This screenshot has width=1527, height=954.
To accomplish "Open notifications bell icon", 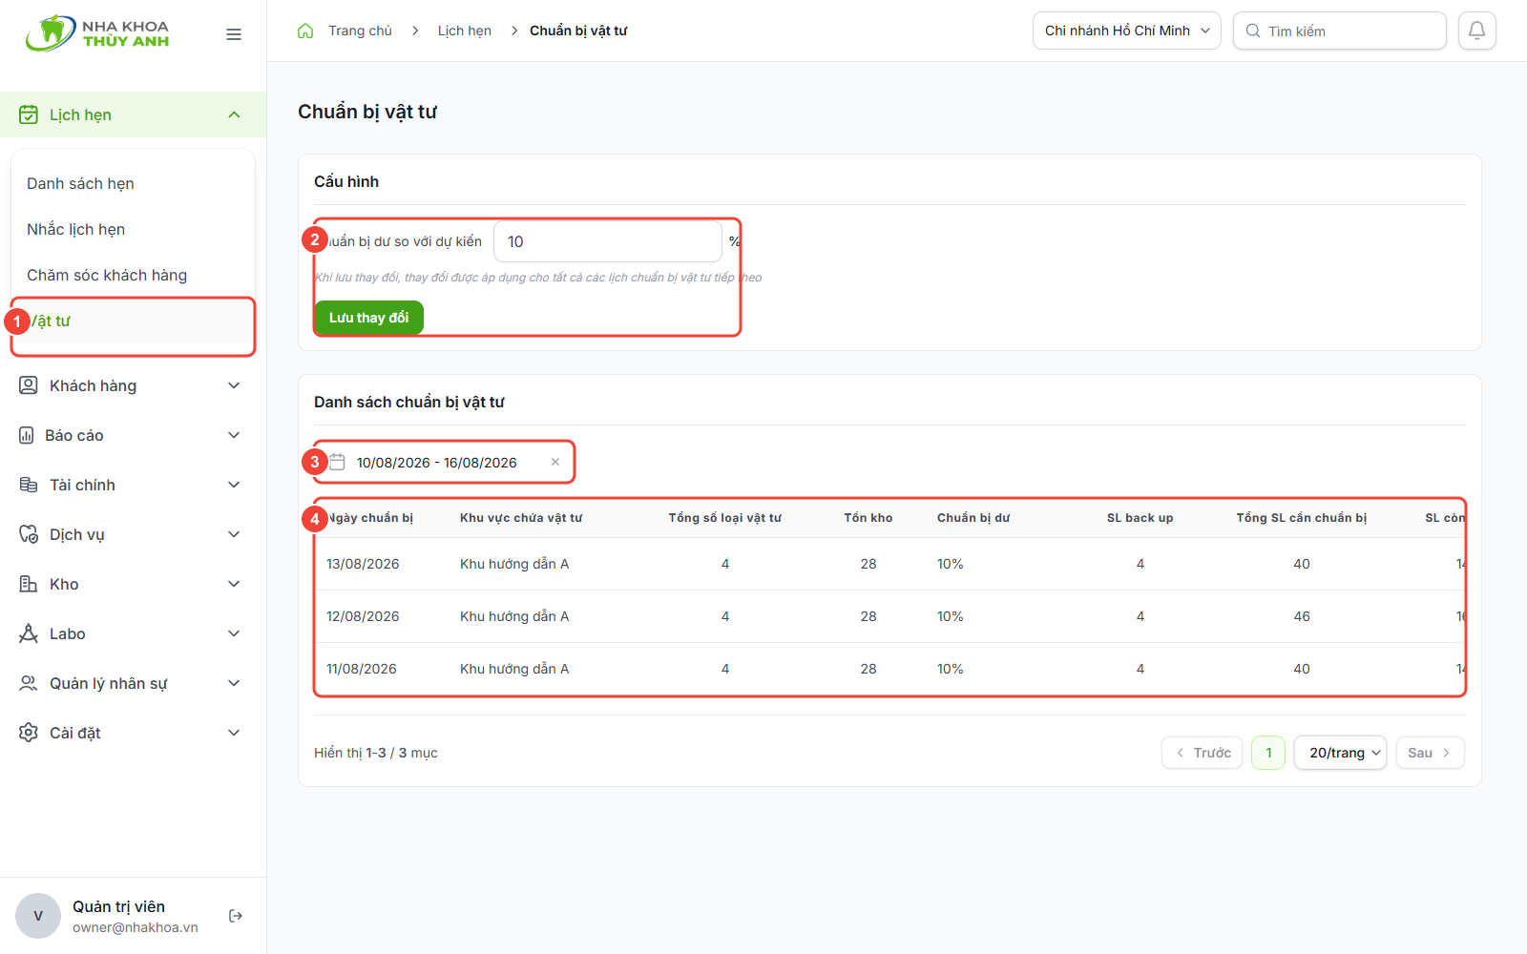I will [1476, 31].
